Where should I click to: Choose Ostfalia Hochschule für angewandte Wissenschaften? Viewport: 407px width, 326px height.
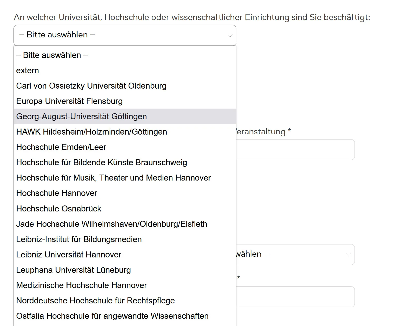pyautogui.click(x=125, y=316)
